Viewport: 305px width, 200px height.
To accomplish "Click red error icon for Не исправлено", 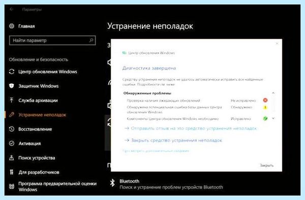I will click(x=265, y=100).
